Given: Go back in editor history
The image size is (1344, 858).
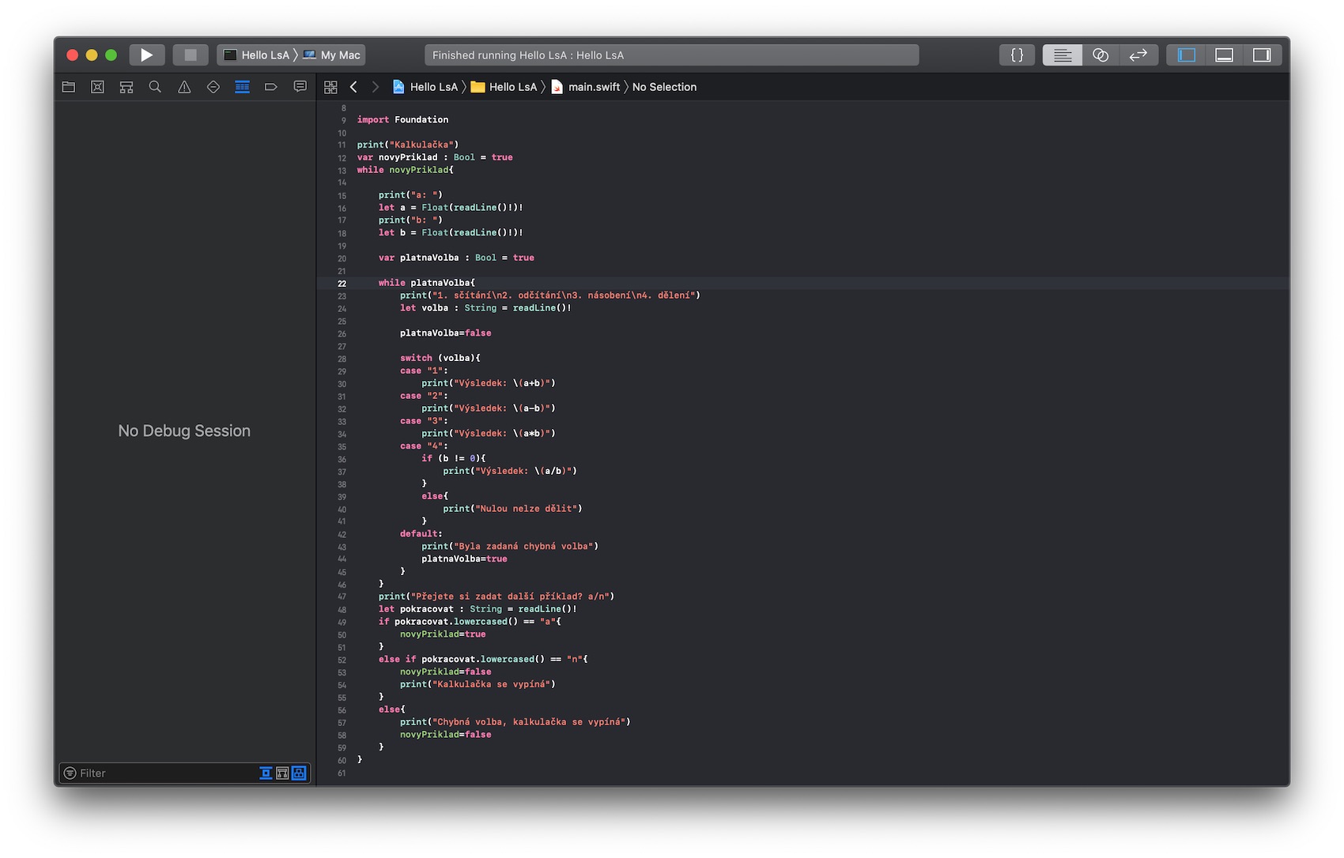Looking at the screenshot, I should click(x=353, y=87).
